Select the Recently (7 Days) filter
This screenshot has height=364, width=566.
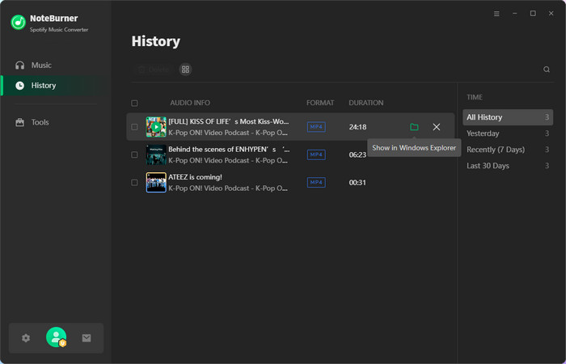(x=508, y=150)
